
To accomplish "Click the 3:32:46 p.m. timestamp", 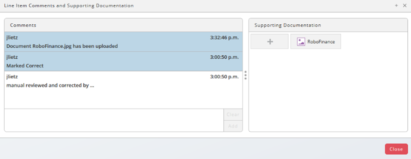I will coord(224,38).
